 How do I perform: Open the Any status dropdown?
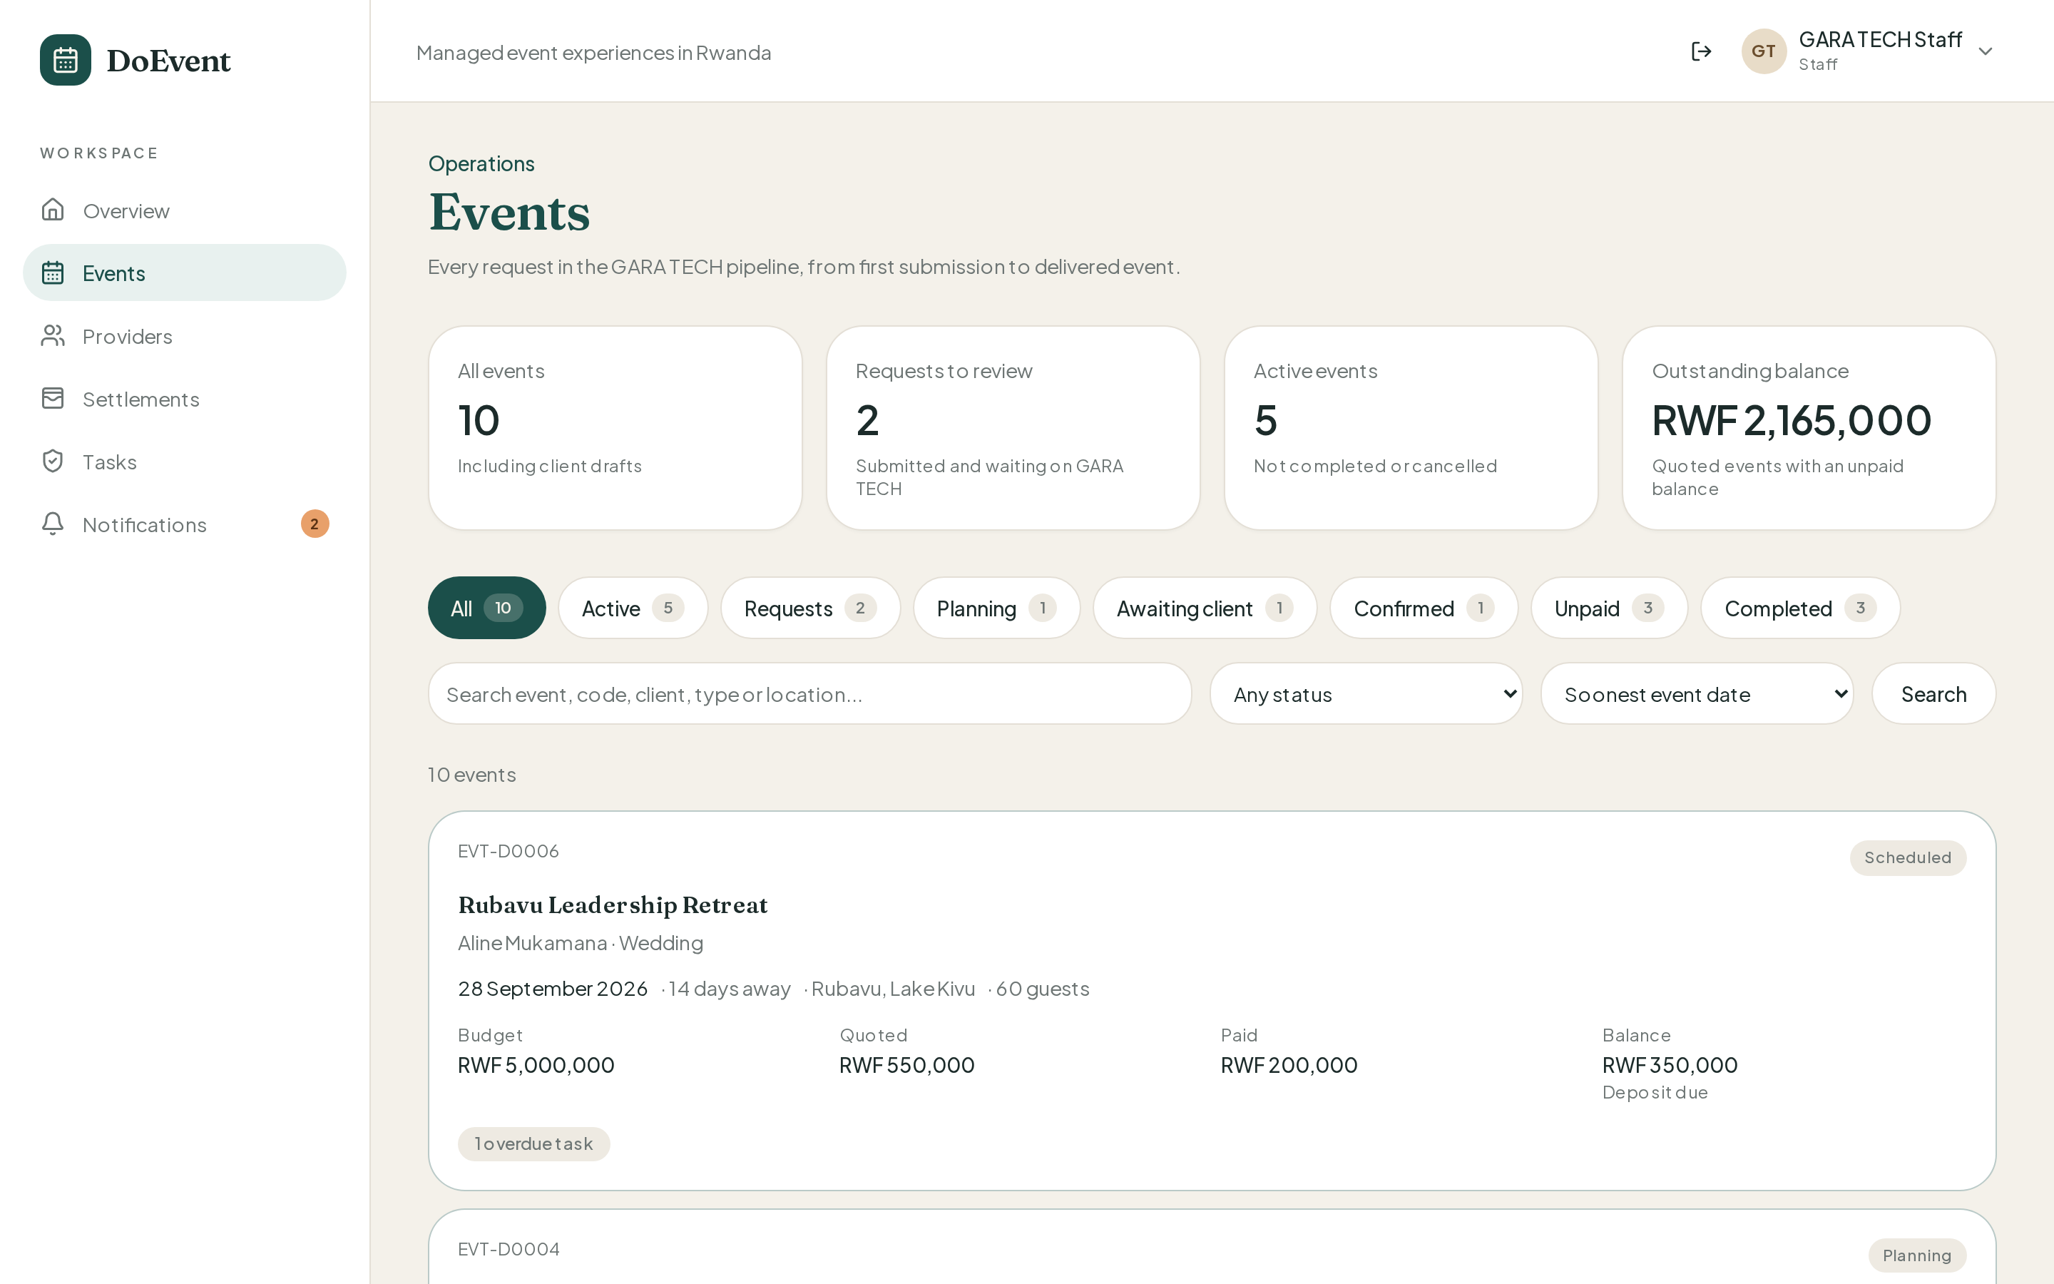click(1366, 694)
